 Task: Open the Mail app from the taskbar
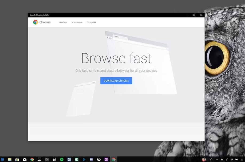(25, 159)
